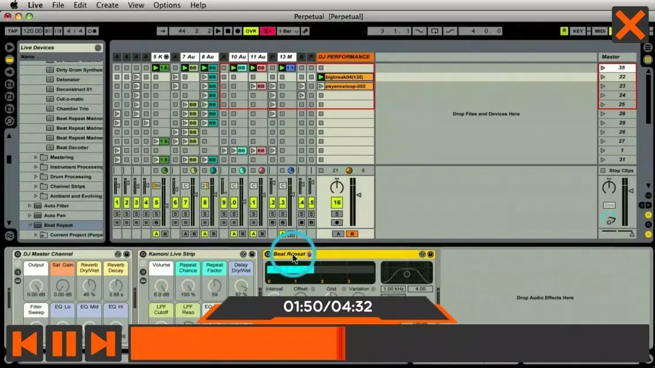The width and height of the screenshot is (655, 368).
Task: Toggle Kamoni Live Strip device power
Action: [x=143, y=254]
